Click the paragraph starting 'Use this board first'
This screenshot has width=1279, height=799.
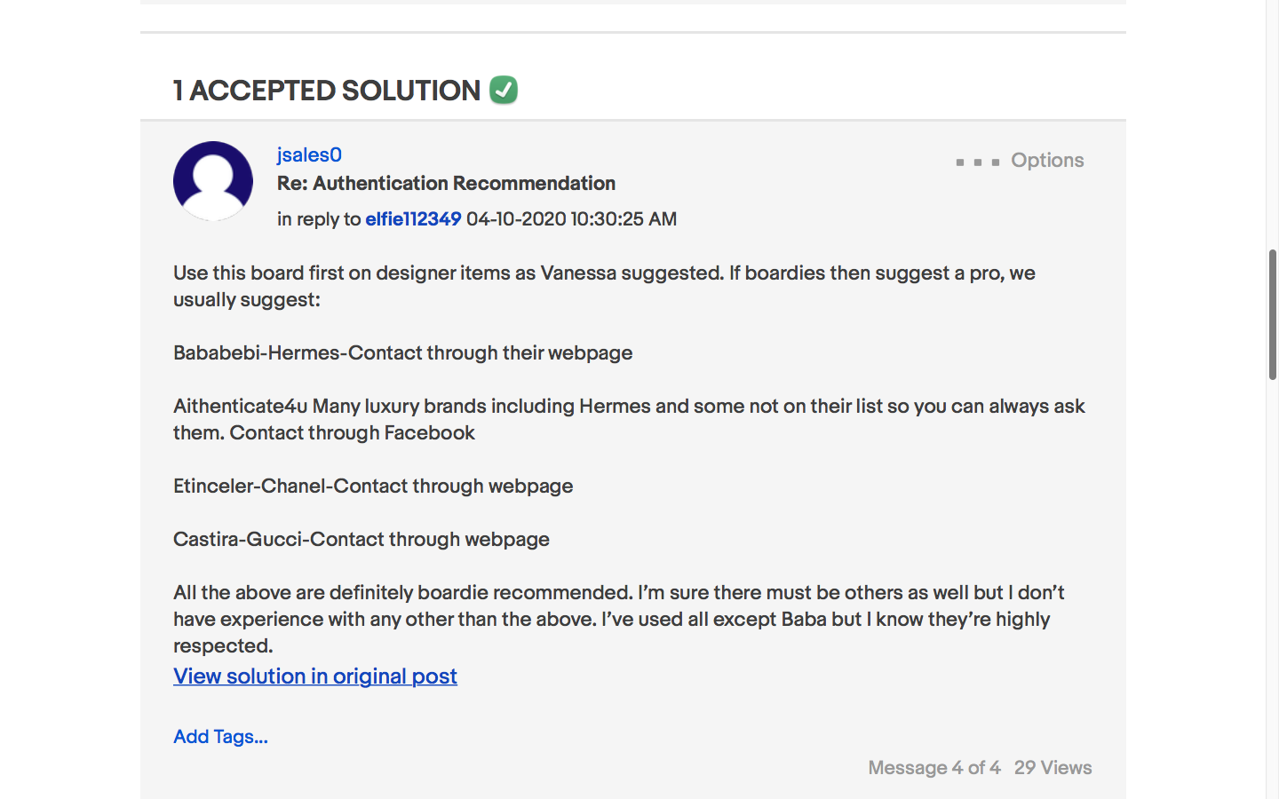(x=604, y=286)
